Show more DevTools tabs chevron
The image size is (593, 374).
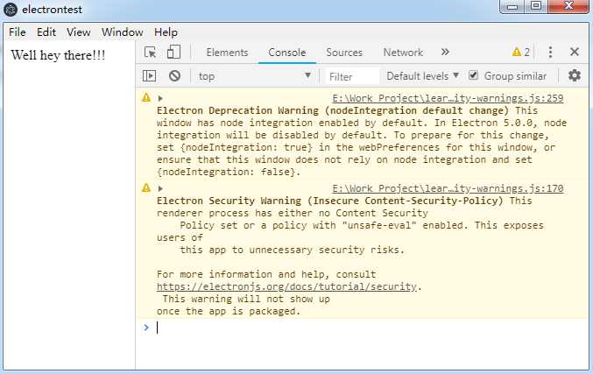point(445,52)
